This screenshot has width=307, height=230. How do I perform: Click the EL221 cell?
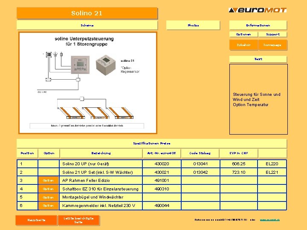coord(272,172)
